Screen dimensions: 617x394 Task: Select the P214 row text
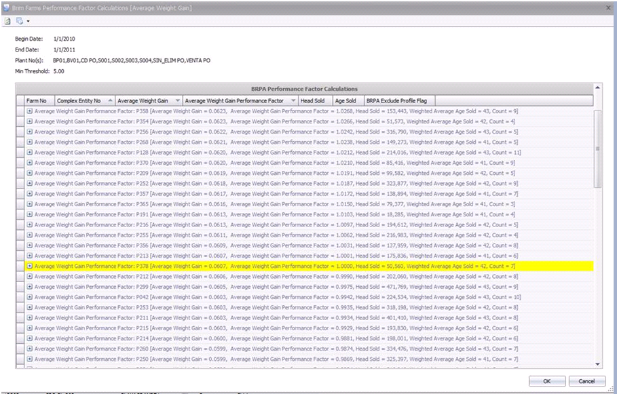click(276, 338)
